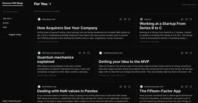Viewport: 198px width, 103px height.
Task: Bookmark the Working at a Startup article
Action: 191,19
